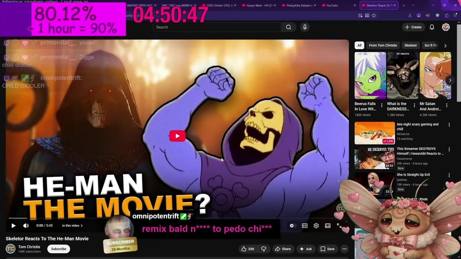Click browser tab audio speaker icon

[x=428, y=15]
